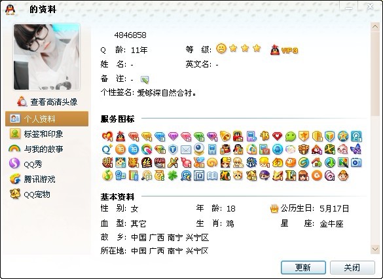The height and width of the screenshot is (279, 383).
Task: Click the QQ Mail envelope service icon
Action: coord(186,149)
